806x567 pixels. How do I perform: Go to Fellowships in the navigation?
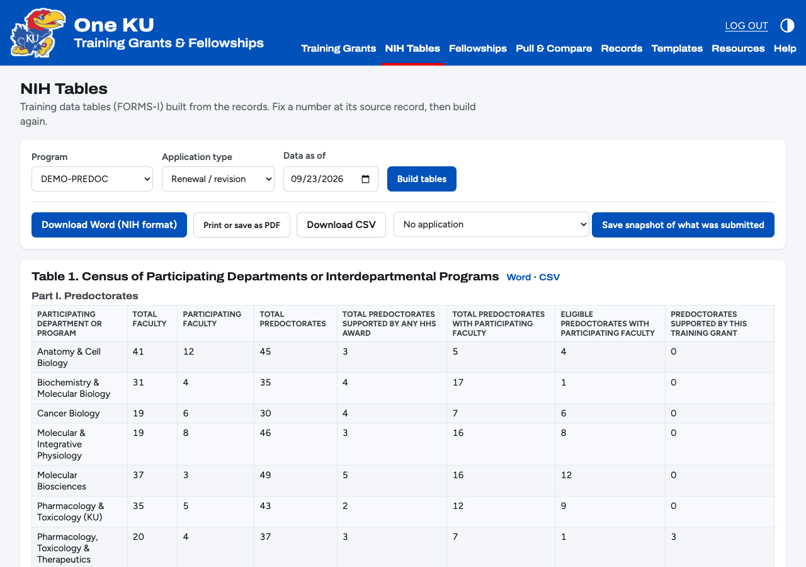[x=478, y=49]
